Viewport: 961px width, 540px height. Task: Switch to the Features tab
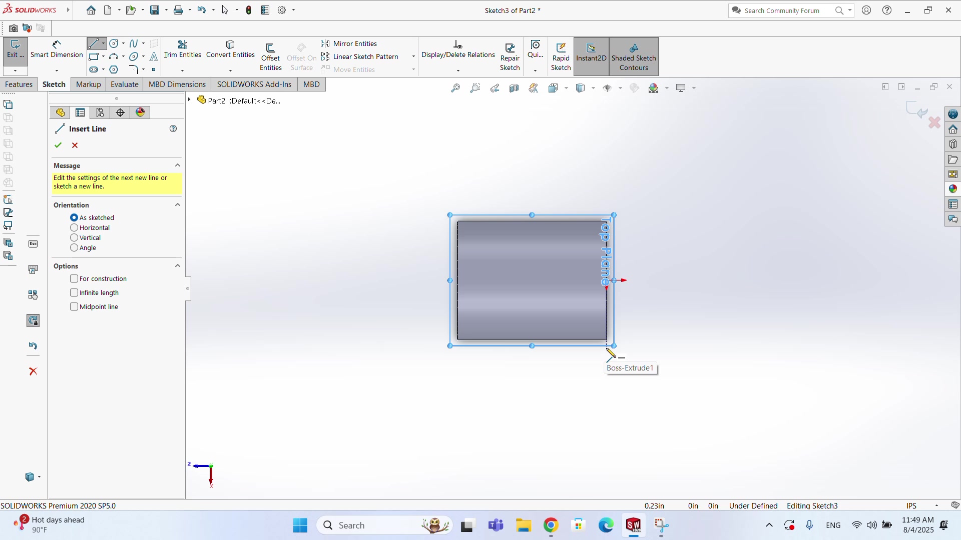(x=19, y=84)
